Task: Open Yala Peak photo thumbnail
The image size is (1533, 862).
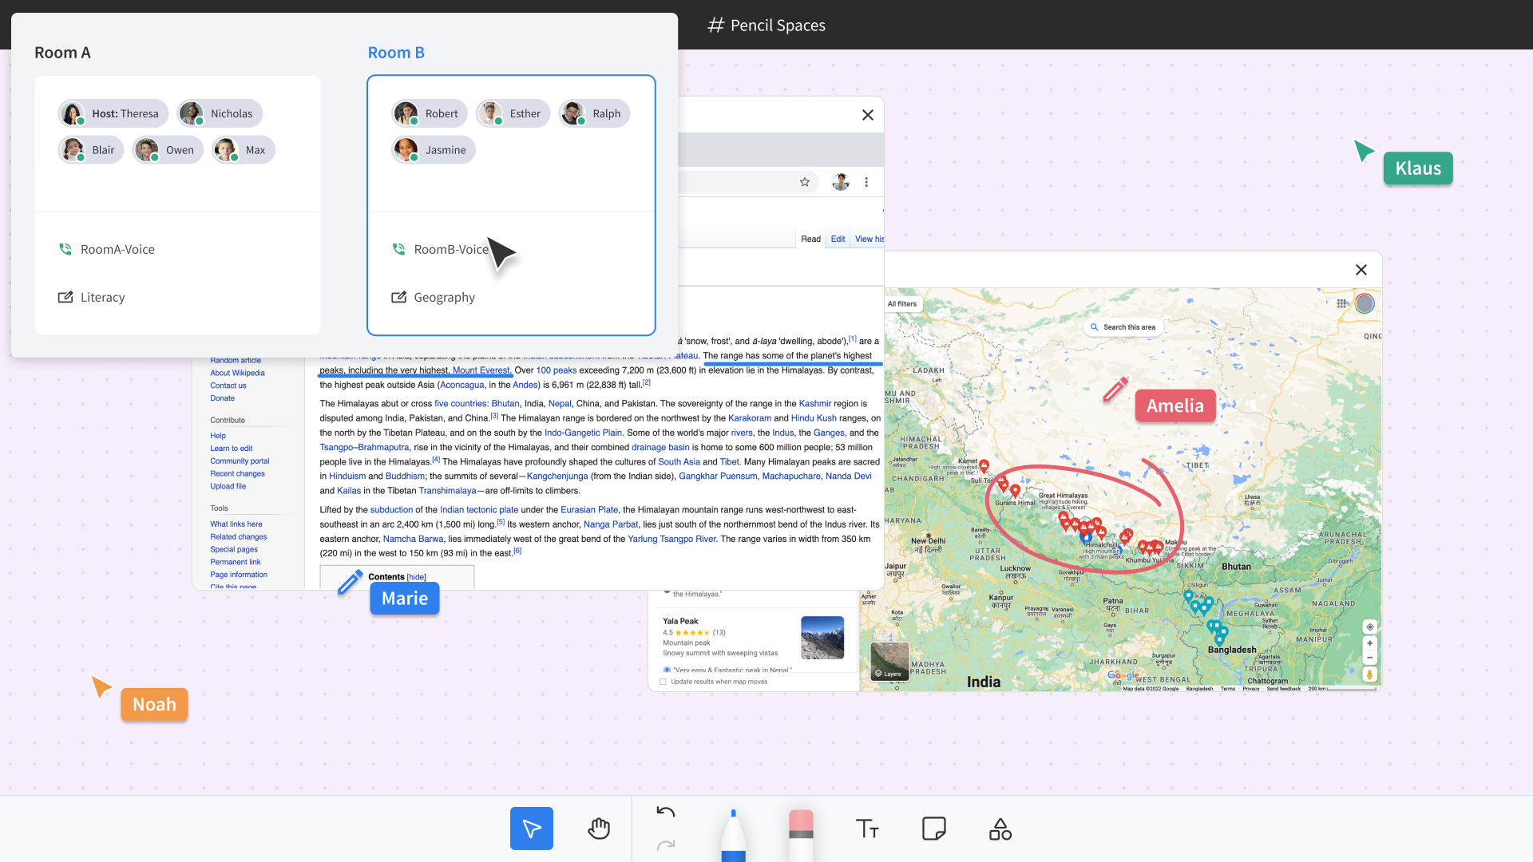Action: pyautogui.click(x=822, y=638)
